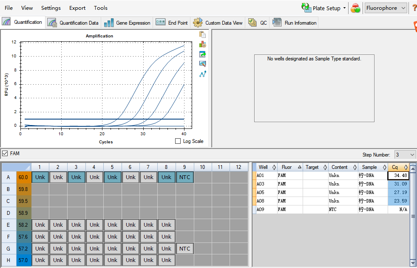This screenshot has height=268, width=417.
Task: Open the Settings menu
Action: [51, 8]
